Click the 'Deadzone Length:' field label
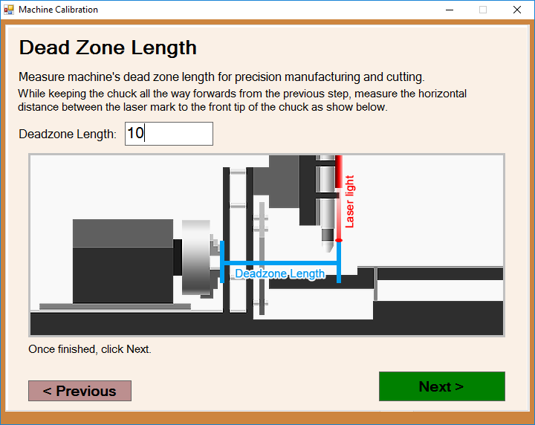Screen dimensions: 535x425 (68, 134)
